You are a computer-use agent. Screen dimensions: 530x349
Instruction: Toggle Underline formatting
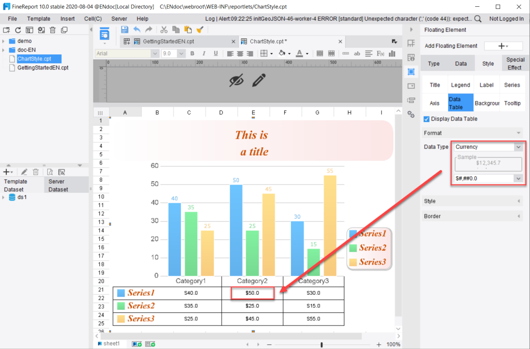(x=216, y=54)
